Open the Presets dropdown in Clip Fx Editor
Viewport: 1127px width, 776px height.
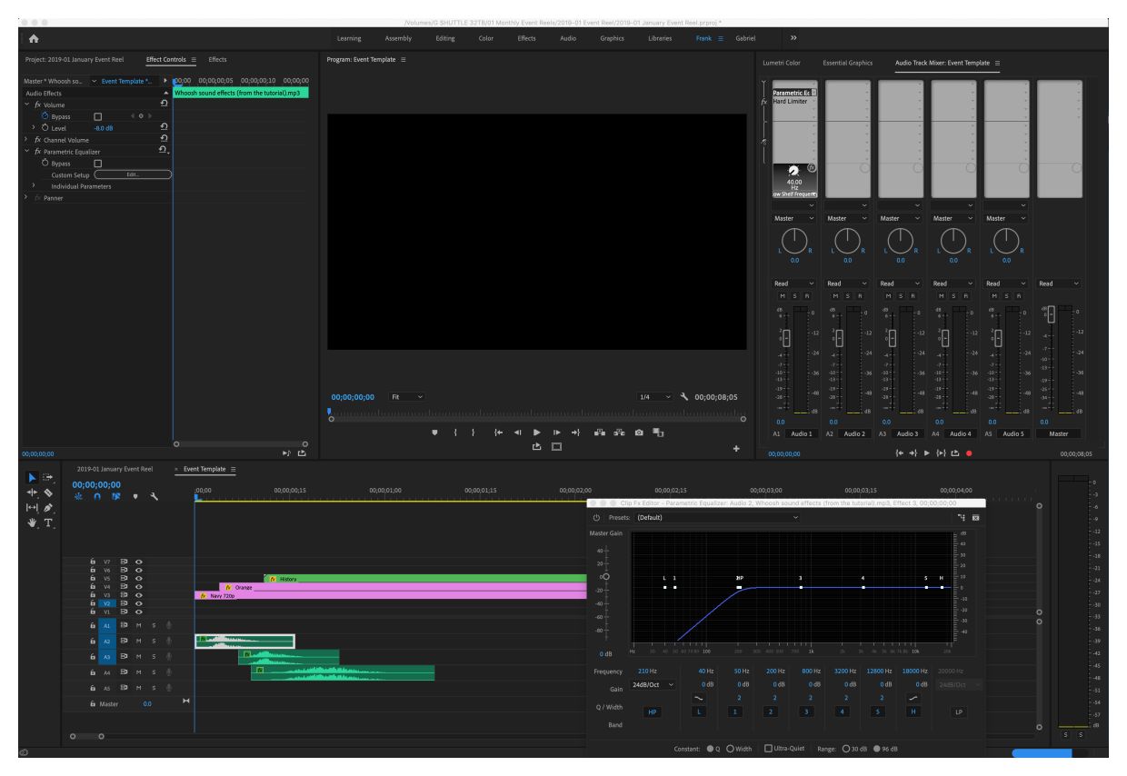[719, 517]
